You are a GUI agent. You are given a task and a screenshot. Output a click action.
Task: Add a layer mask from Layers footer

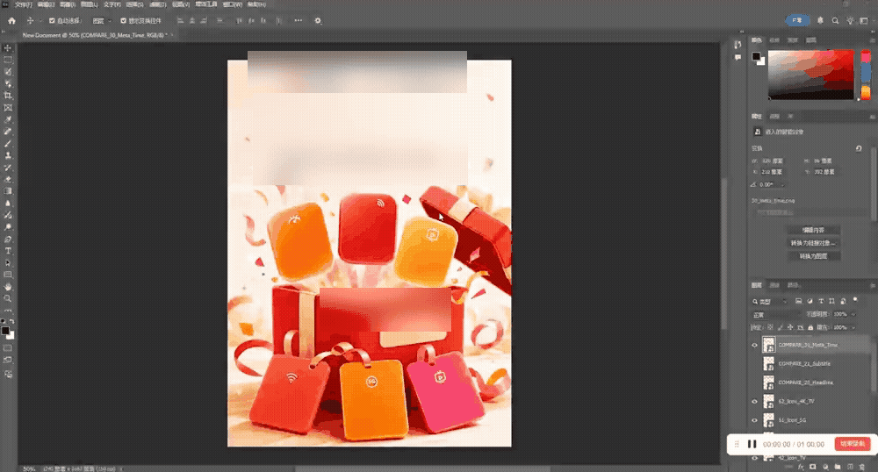click(812, 467)
